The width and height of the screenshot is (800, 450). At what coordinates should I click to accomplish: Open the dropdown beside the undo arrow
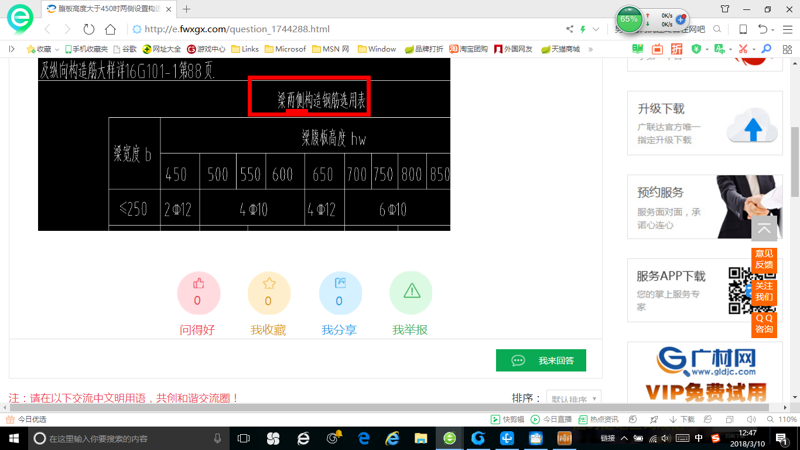(x=773, y=30)
